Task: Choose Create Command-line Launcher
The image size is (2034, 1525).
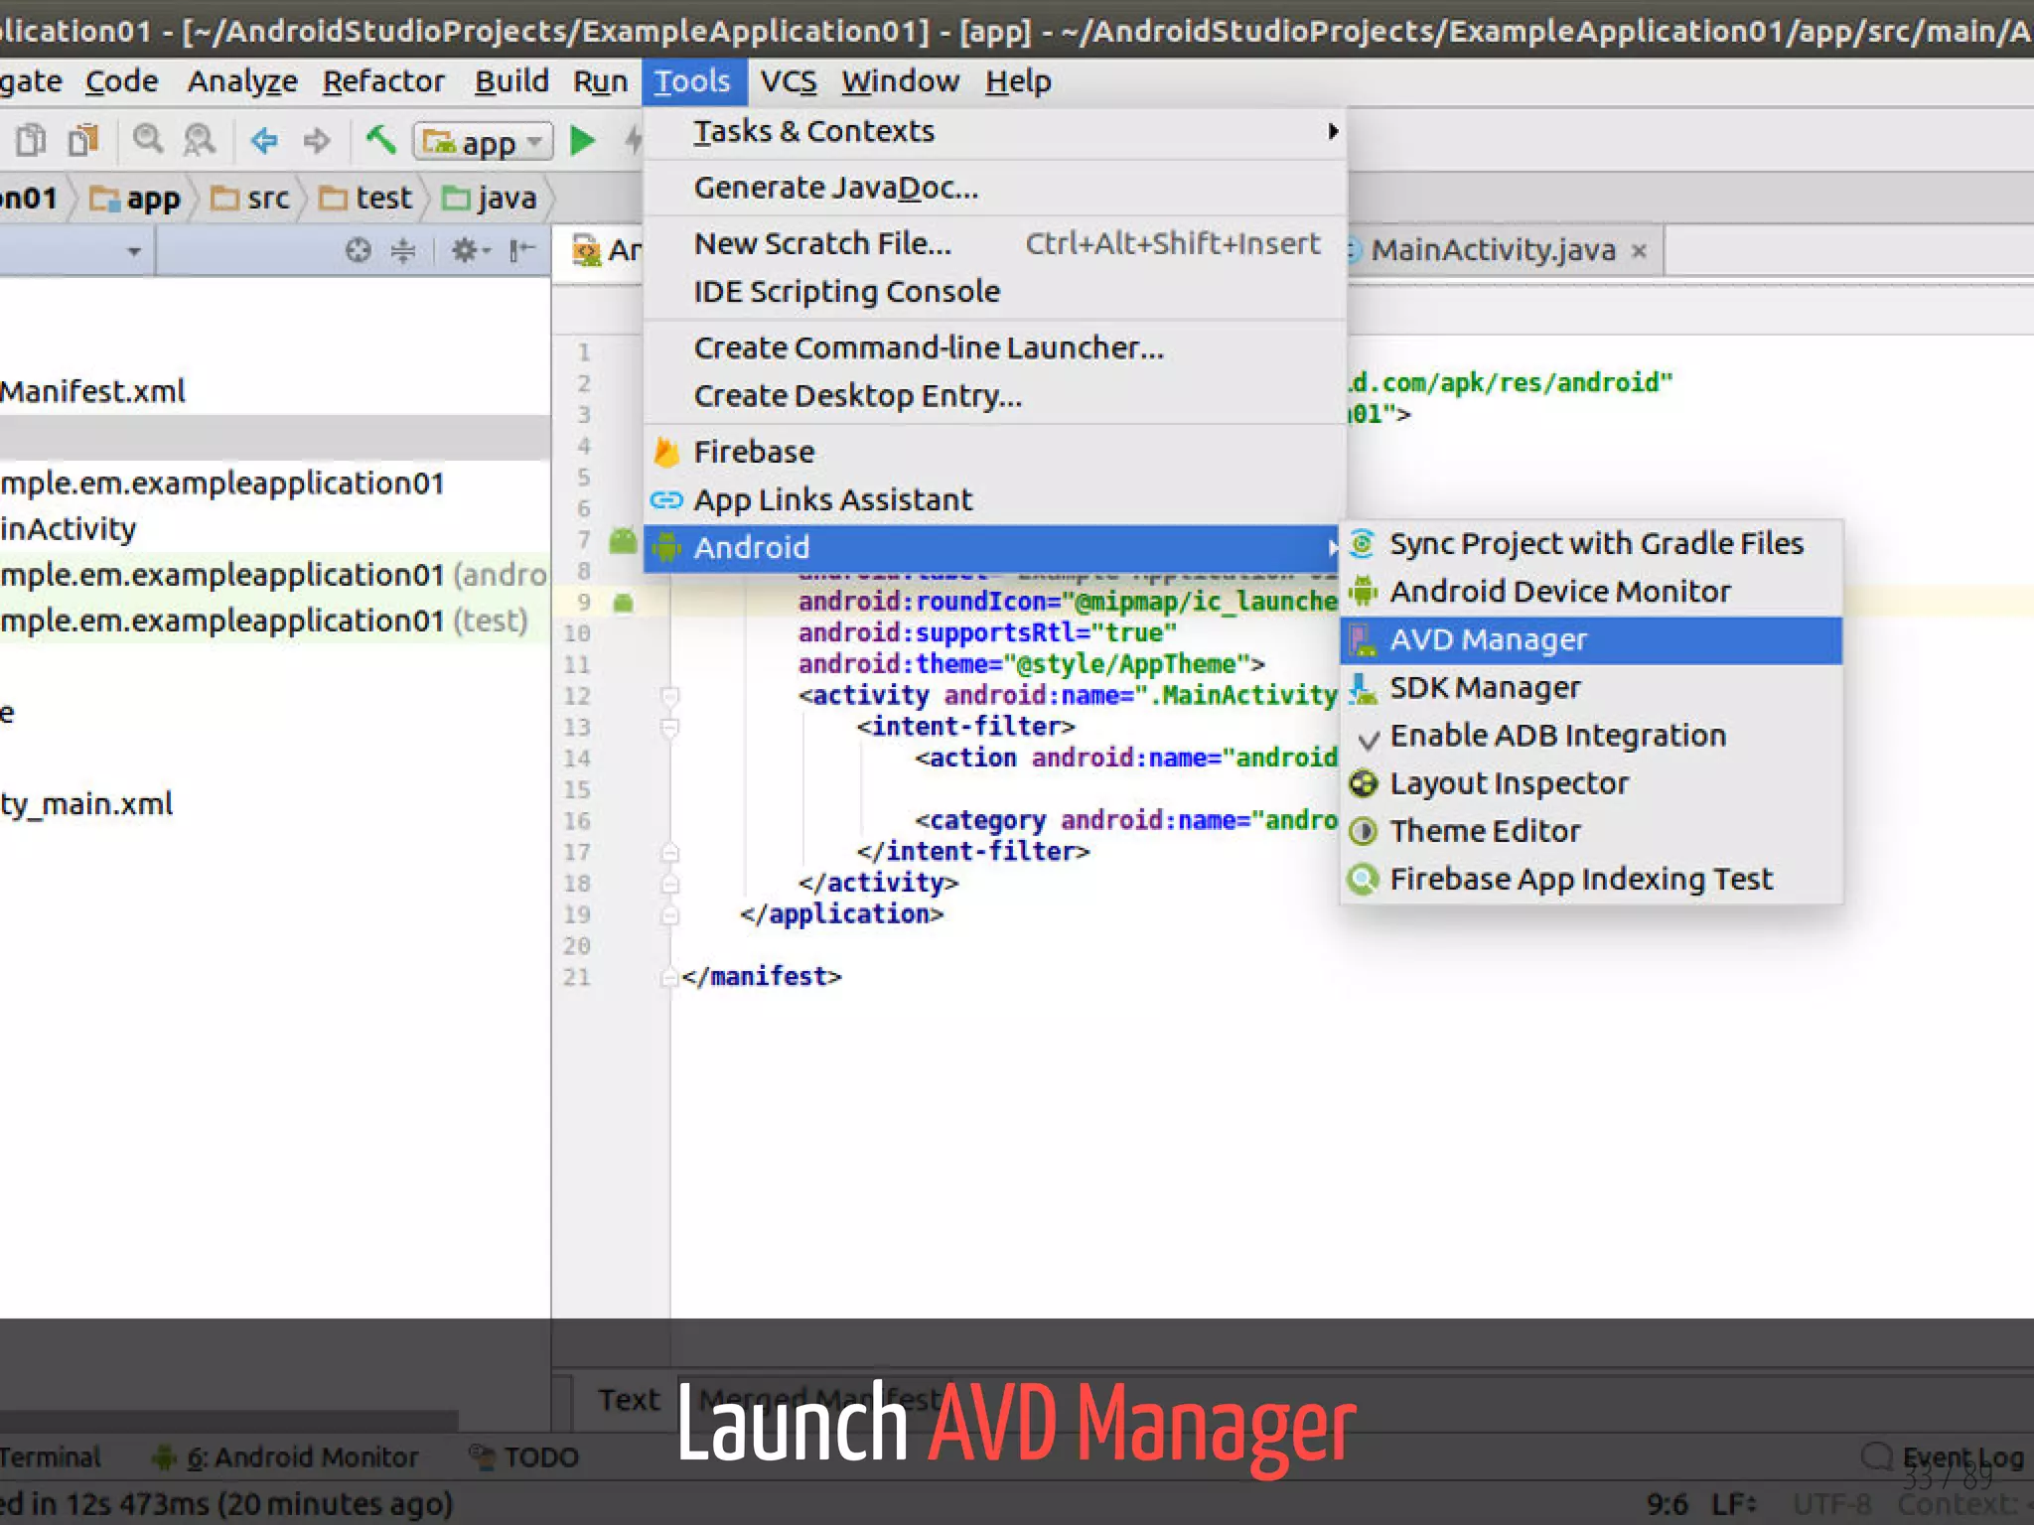Action: pyautogui.click(x=994, y=348)
